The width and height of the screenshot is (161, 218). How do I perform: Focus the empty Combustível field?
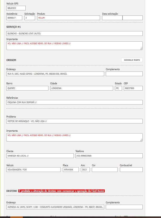click(131, 170)
